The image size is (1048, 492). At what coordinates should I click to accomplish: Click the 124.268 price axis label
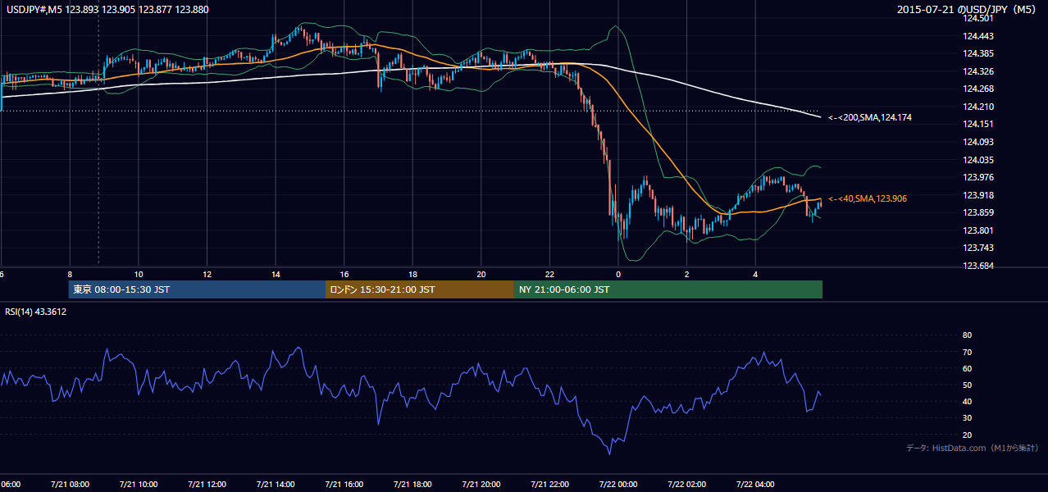[978, 89]
